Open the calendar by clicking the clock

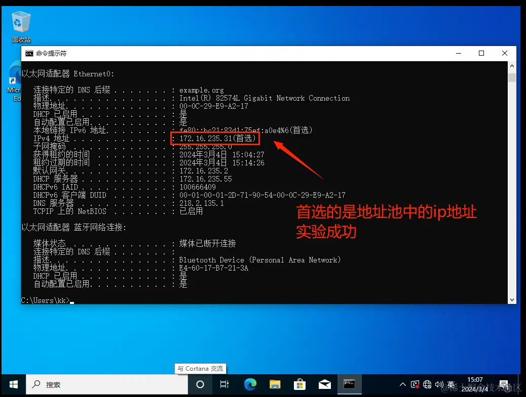click(475, 384)
